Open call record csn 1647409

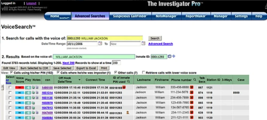[47, 113]
